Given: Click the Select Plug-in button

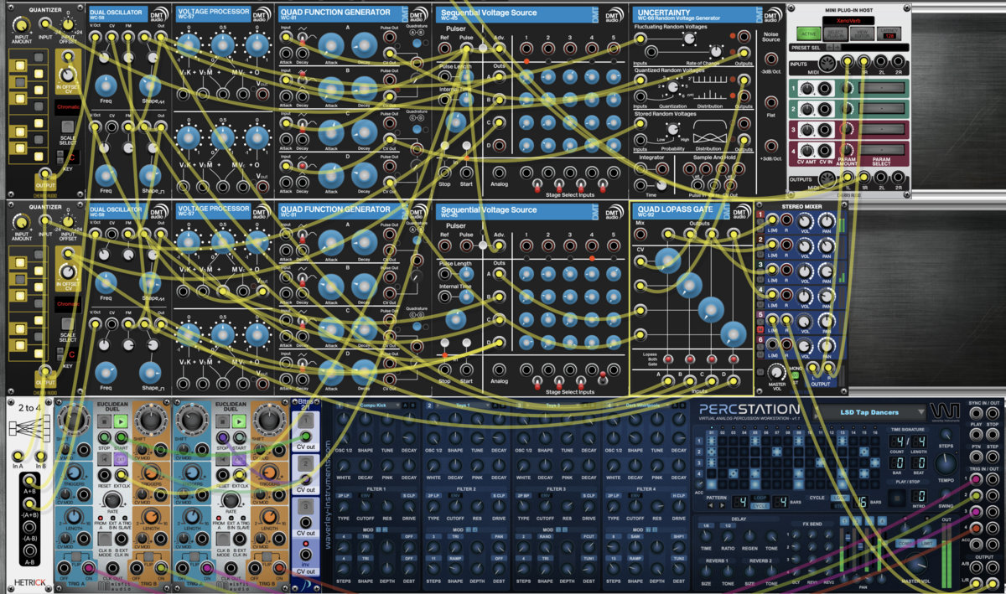Looking at the screenshot, I should coord(836,33).
